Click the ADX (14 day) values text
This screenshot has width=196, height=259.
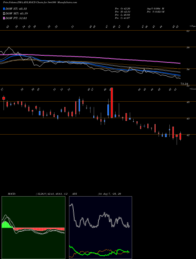pos(109,194)
